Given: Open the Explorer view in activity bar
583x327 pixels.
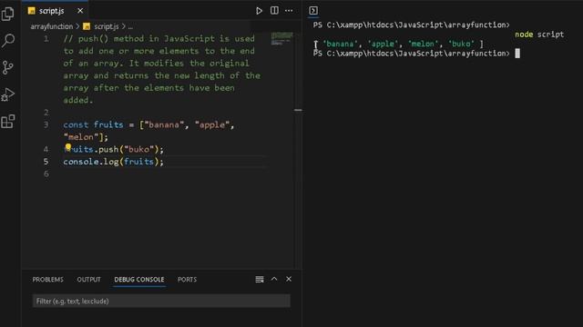Looking at the screenshot, I should 8,14.
